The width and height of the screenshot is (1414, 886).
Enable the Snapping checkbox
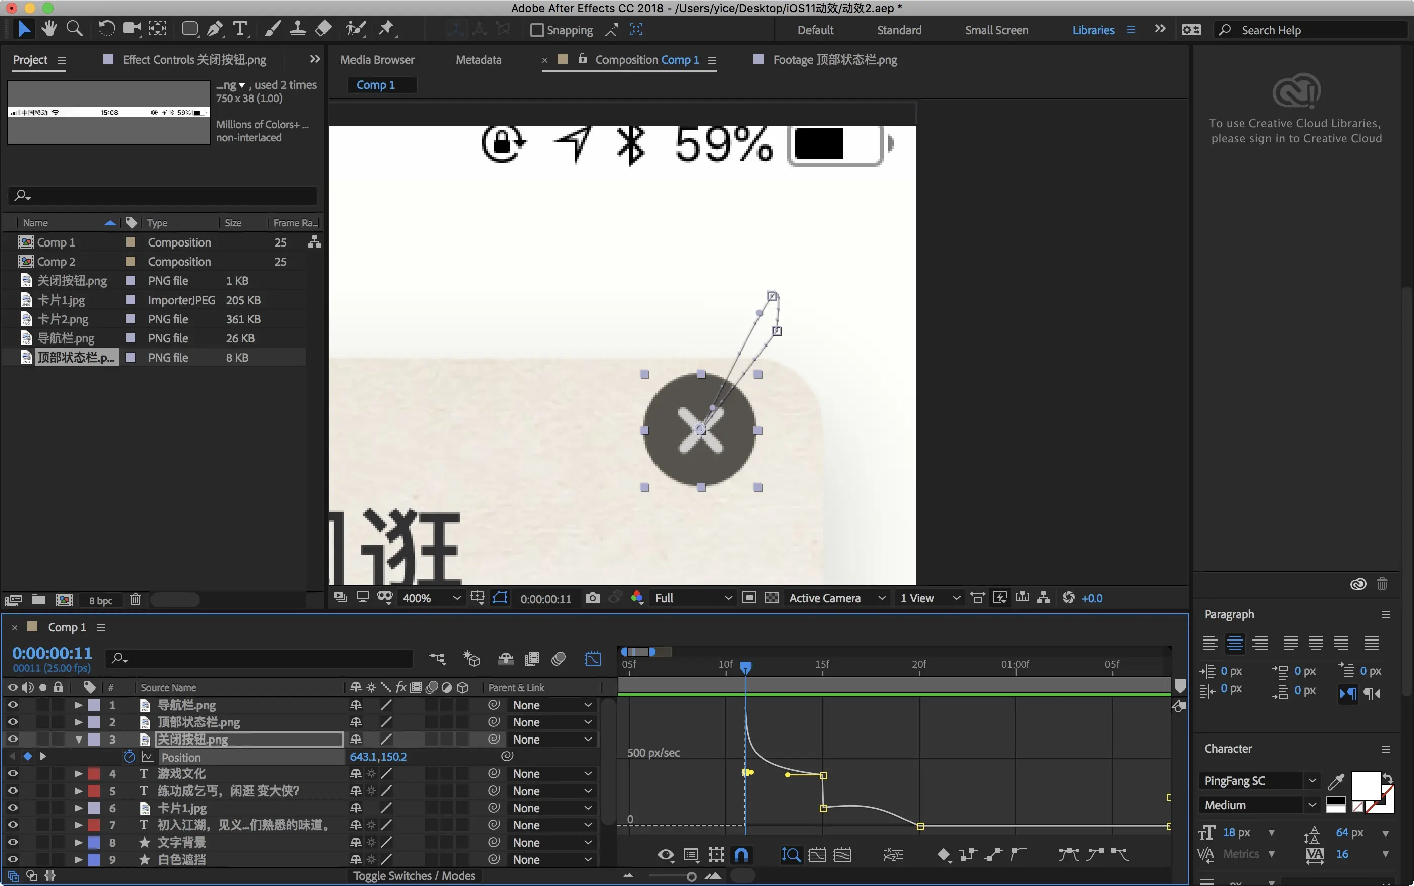(536, 30)
